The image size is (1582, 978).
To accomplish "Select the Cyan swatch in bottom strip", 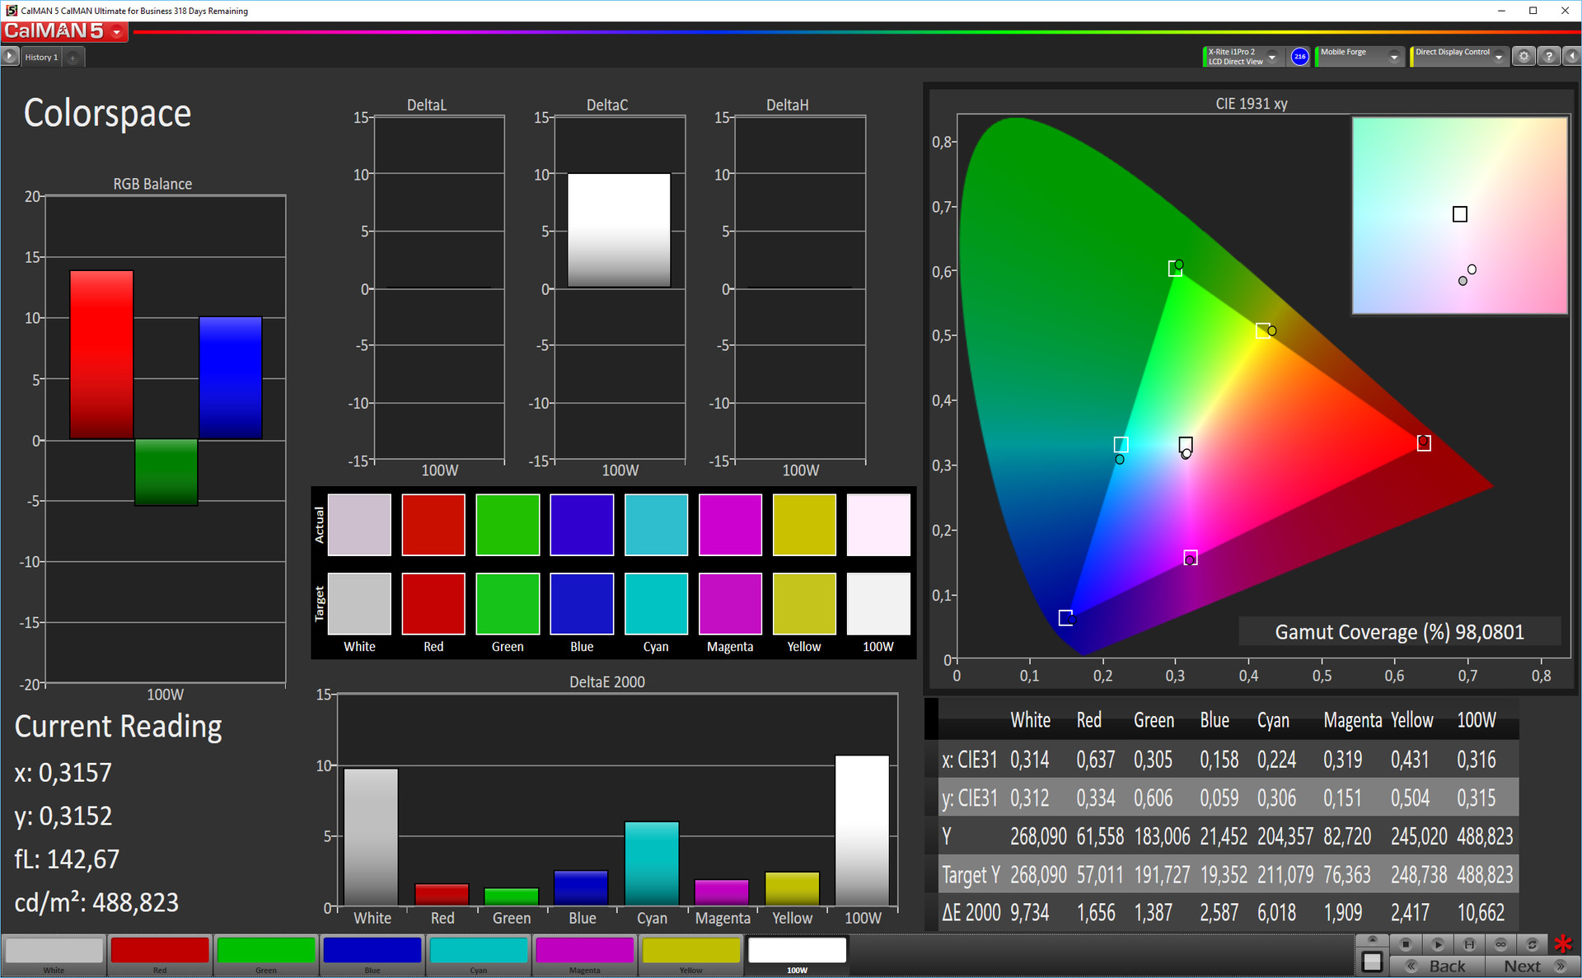I will click(x=478, y=952).
